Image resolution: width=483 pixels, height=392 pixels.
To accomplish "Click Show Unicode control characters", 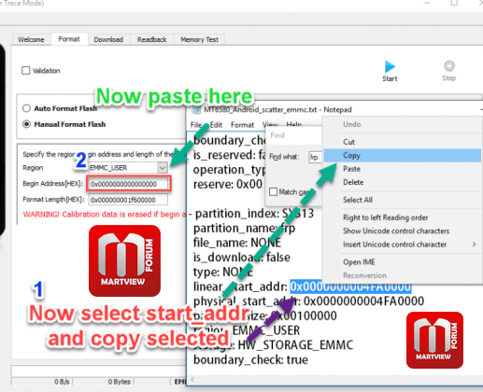I will click(x=402, y=231).
